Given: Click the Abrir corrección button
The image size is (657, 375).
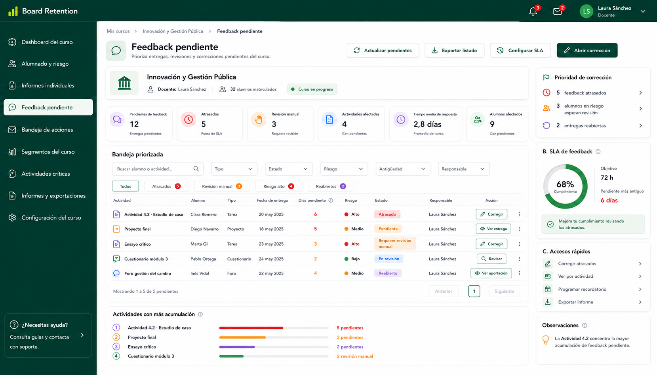Looking at the screenshot, I should [587, 50].
